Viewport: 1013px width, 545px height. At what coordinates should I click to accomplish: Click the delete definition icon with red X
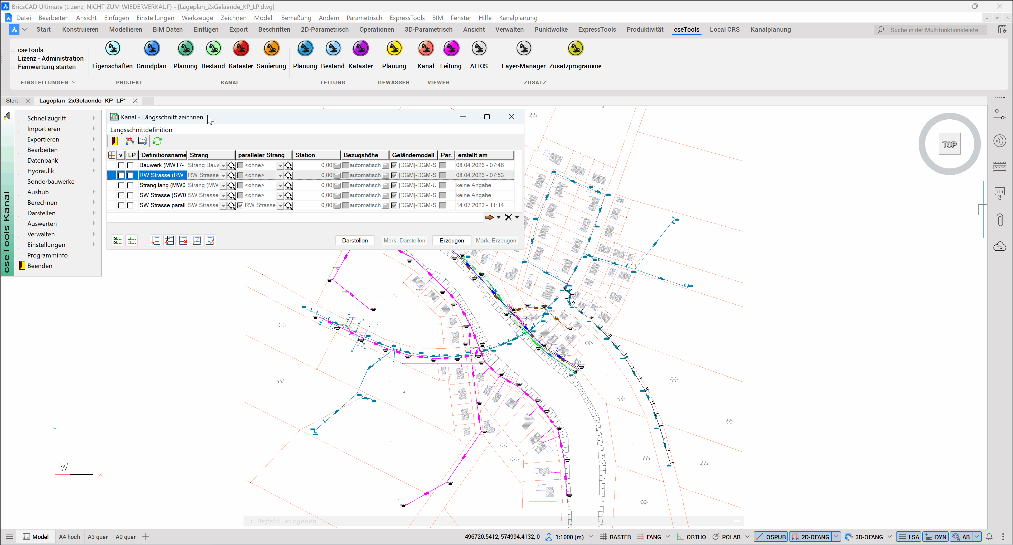[183, 240]
